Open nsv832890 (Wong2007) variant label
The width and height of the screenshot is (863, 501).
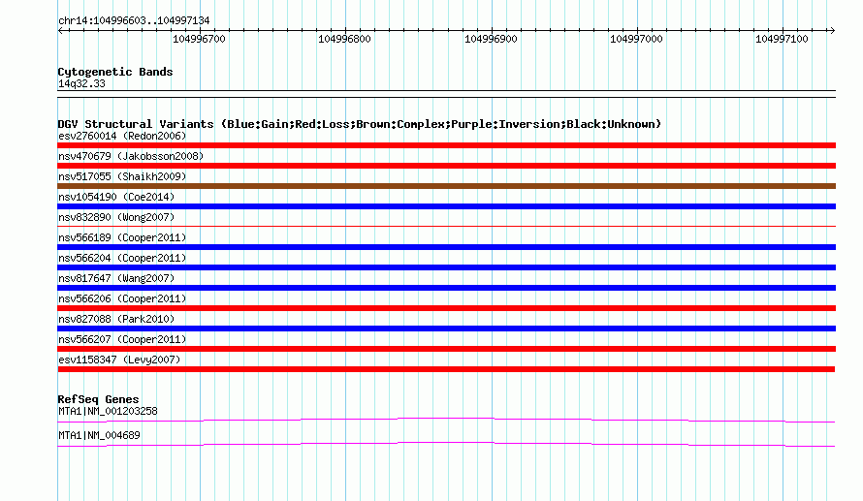[x=116, y=217]
